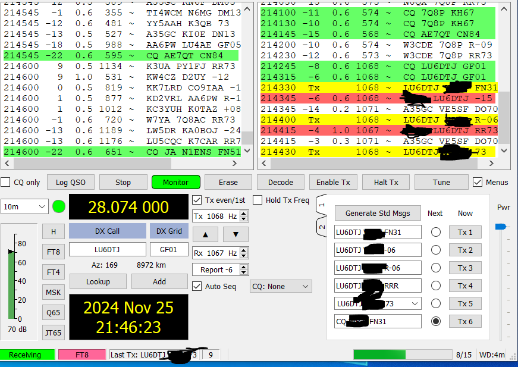Click the Generate Std Msgs button
518x367 pixels.
pos(378,213)
